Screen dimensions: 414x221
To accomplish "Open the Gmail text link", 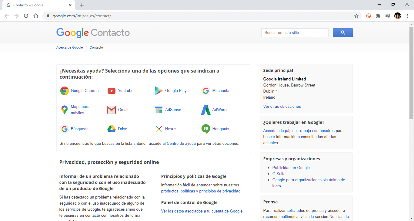I will point(123,110).
